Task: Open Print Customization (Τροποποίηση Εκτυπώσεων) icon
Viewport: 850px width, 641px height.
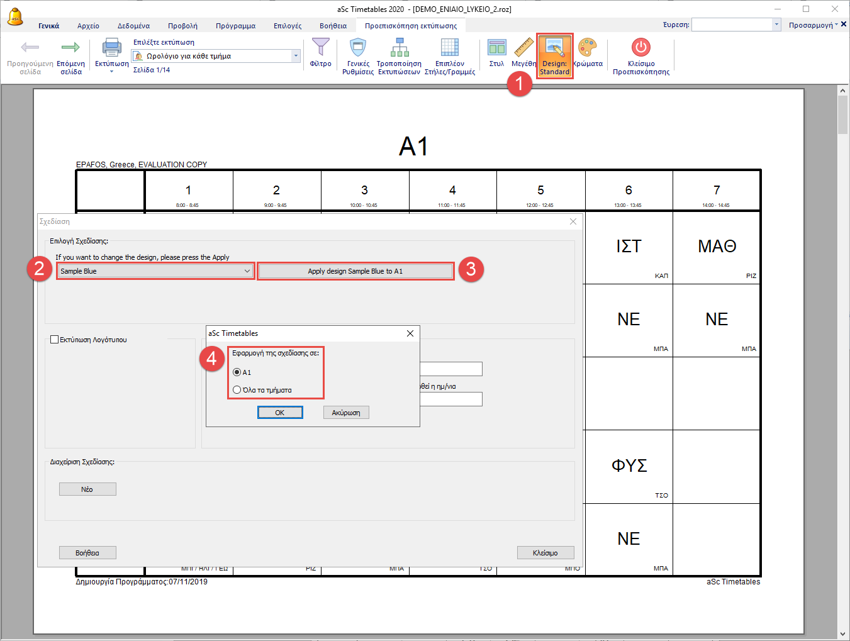Action: click(399, 48)
